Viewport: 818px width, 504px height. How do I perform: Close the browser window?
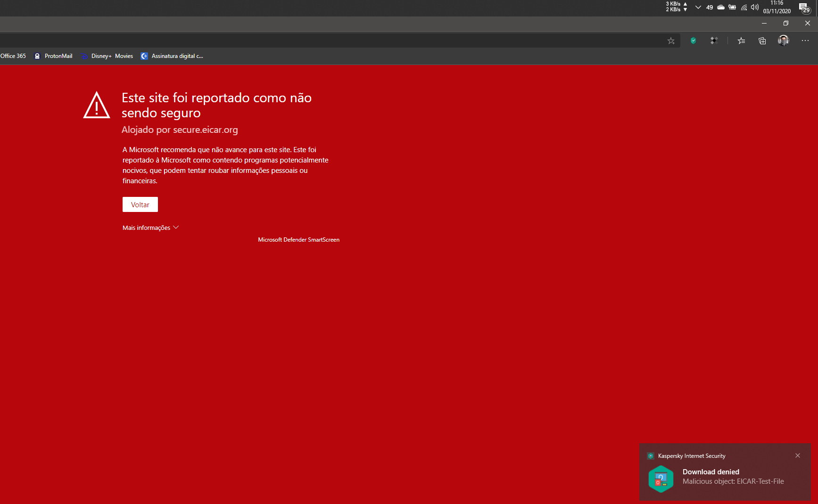click(808, 23)
